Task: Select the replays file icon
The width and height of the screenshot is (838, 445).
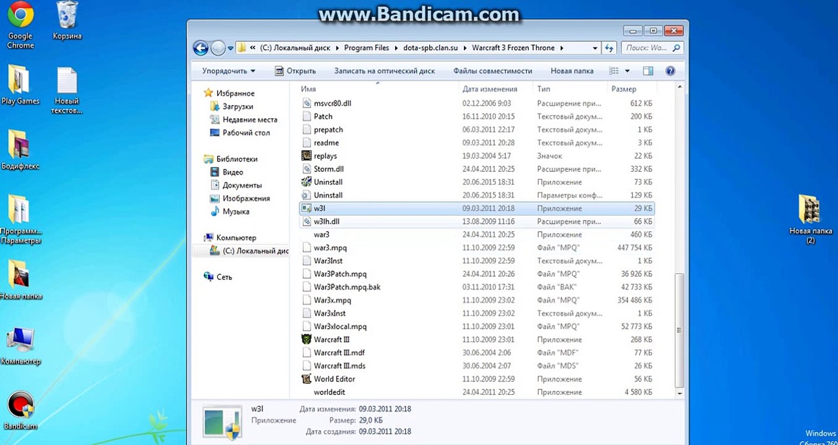Action: coord(306,156)
